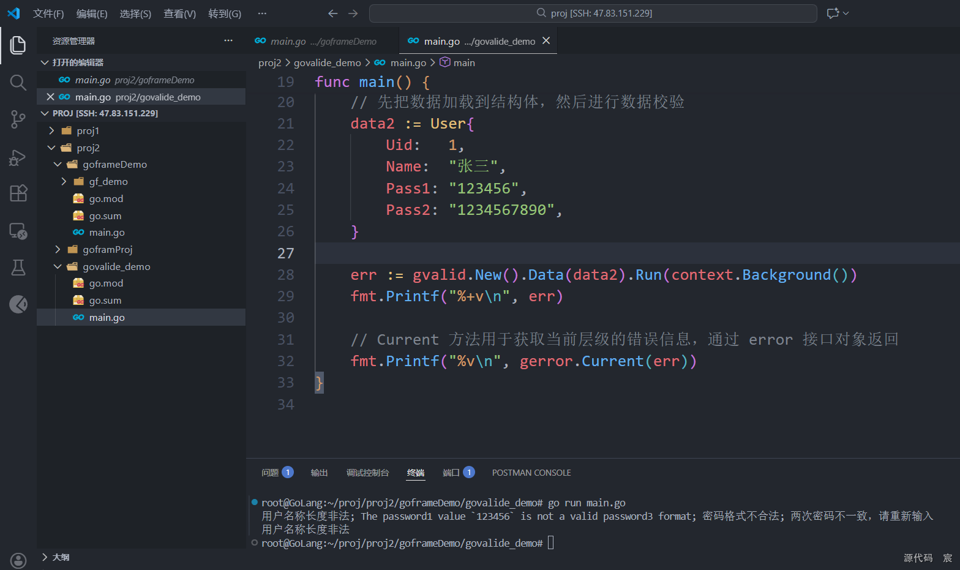The height and width of the screenshot is (570, 960).
Task: Open go.sum under goframeDemo
Action: pos(141,216)
